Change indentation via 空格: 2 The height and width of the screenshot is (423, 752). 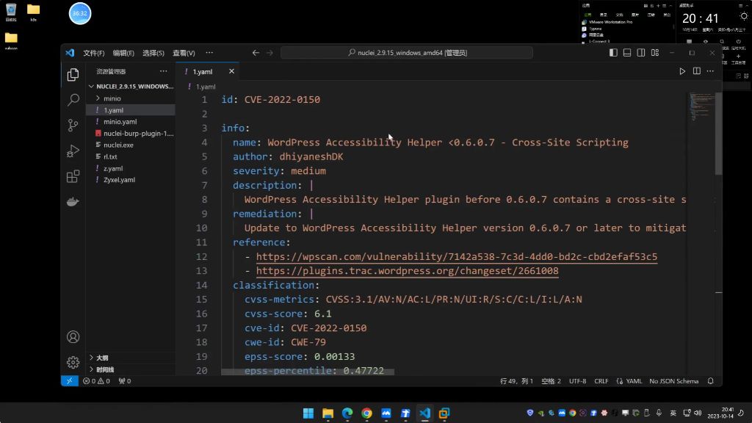(551, 381)
